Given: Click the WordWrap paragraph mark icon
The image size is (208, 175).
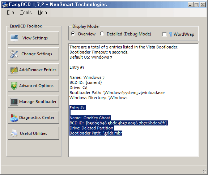Looking at the screenshot, I should click(x=171, y=34).
